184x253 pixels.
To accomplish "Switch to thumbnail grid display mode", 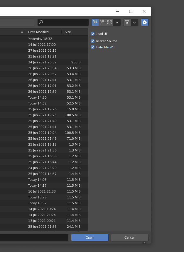I will point(109,22).
